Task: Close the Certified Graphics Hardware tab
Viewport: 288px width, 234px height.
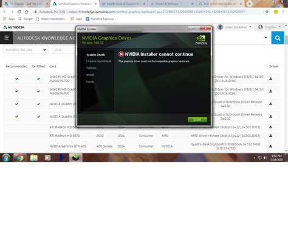Action: [95, 4]
